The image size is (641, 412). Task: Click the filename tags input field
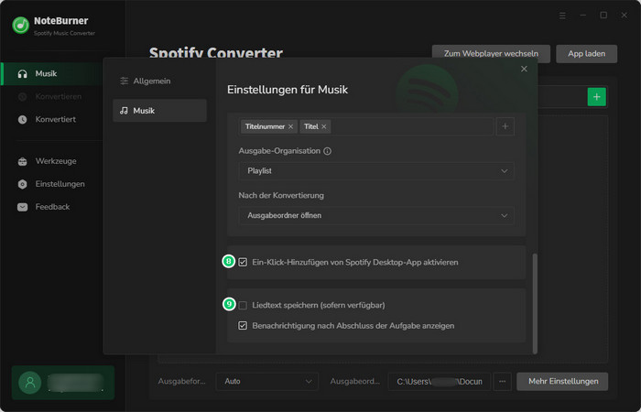pyautogui.click(x=366, y=126)
